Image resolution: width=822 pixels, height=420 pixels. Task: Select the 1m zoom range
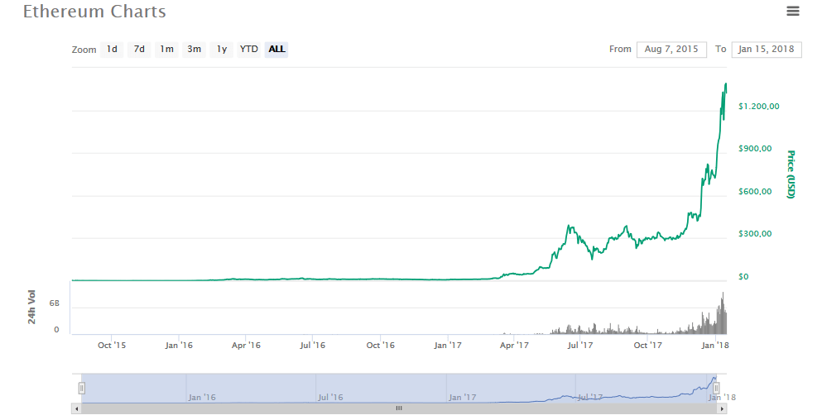(166, 50)
